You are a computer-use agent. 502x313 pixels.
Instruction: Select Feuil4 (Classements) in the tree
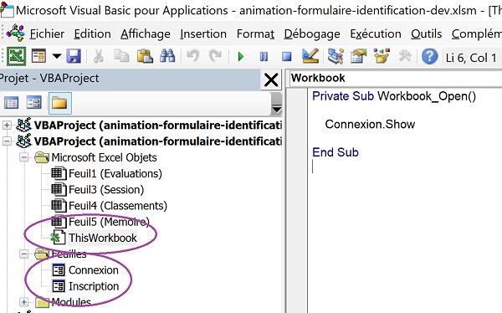pos(118,206)
